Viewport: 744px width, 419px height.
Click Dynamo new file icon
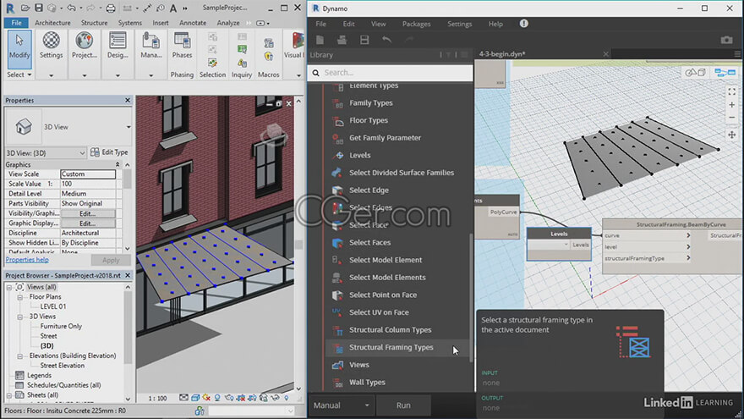tap(320, 40)
